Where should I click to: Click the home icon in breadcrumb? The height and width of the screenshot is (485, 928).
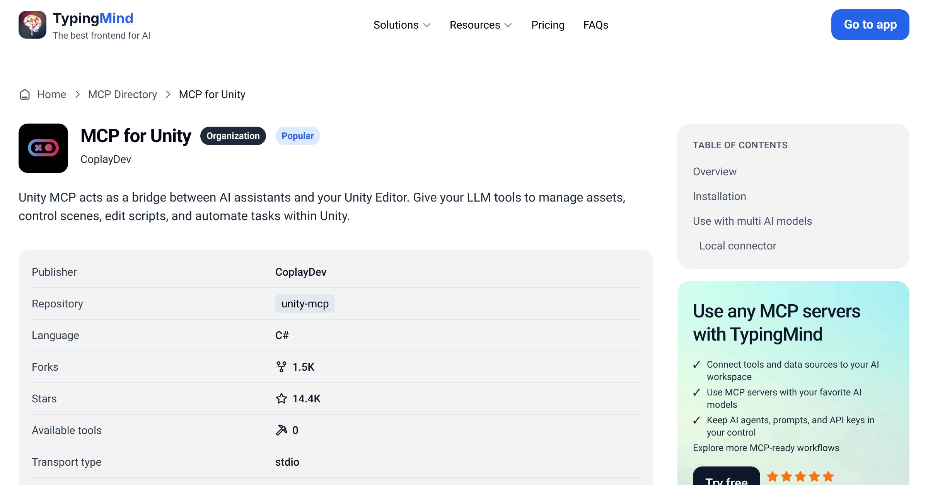tap(25, 94)
